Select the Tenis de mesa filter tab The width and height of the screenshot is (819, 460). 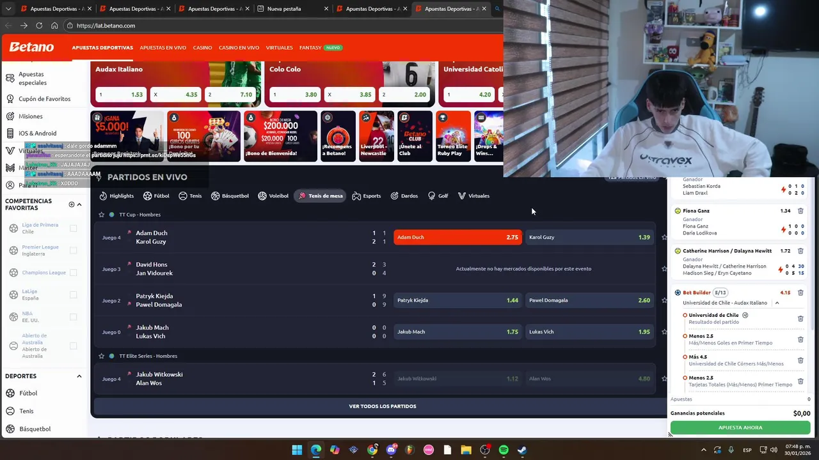[x=321, y=195]
